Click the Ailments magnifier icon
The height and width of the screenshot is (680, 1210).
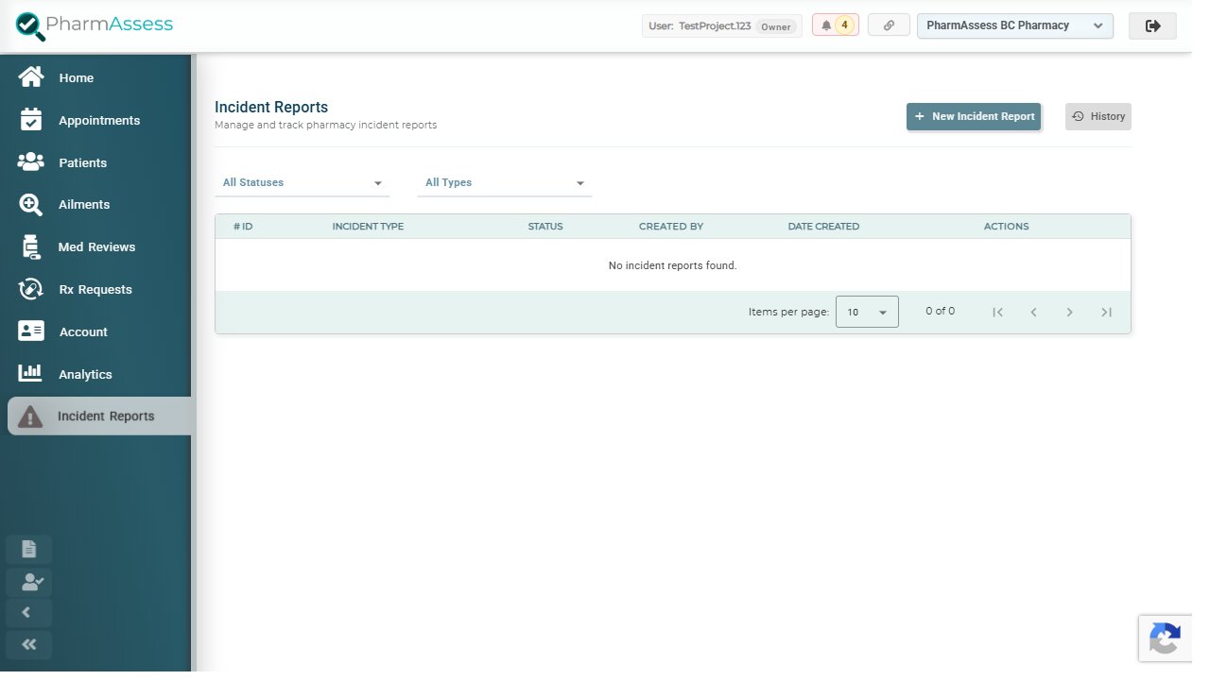point(31,204)
